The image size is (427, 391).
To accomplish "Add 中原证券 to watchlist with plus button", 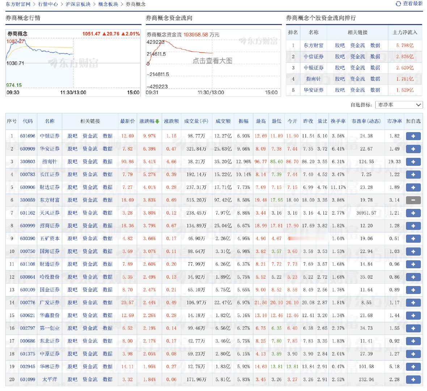I will coord(413,354).
